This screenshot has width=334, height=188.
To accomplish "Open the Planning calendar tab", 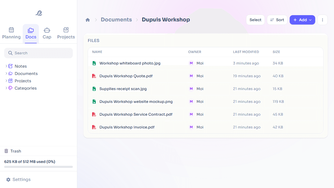I will pyautogui.click(x=11, y=33).
